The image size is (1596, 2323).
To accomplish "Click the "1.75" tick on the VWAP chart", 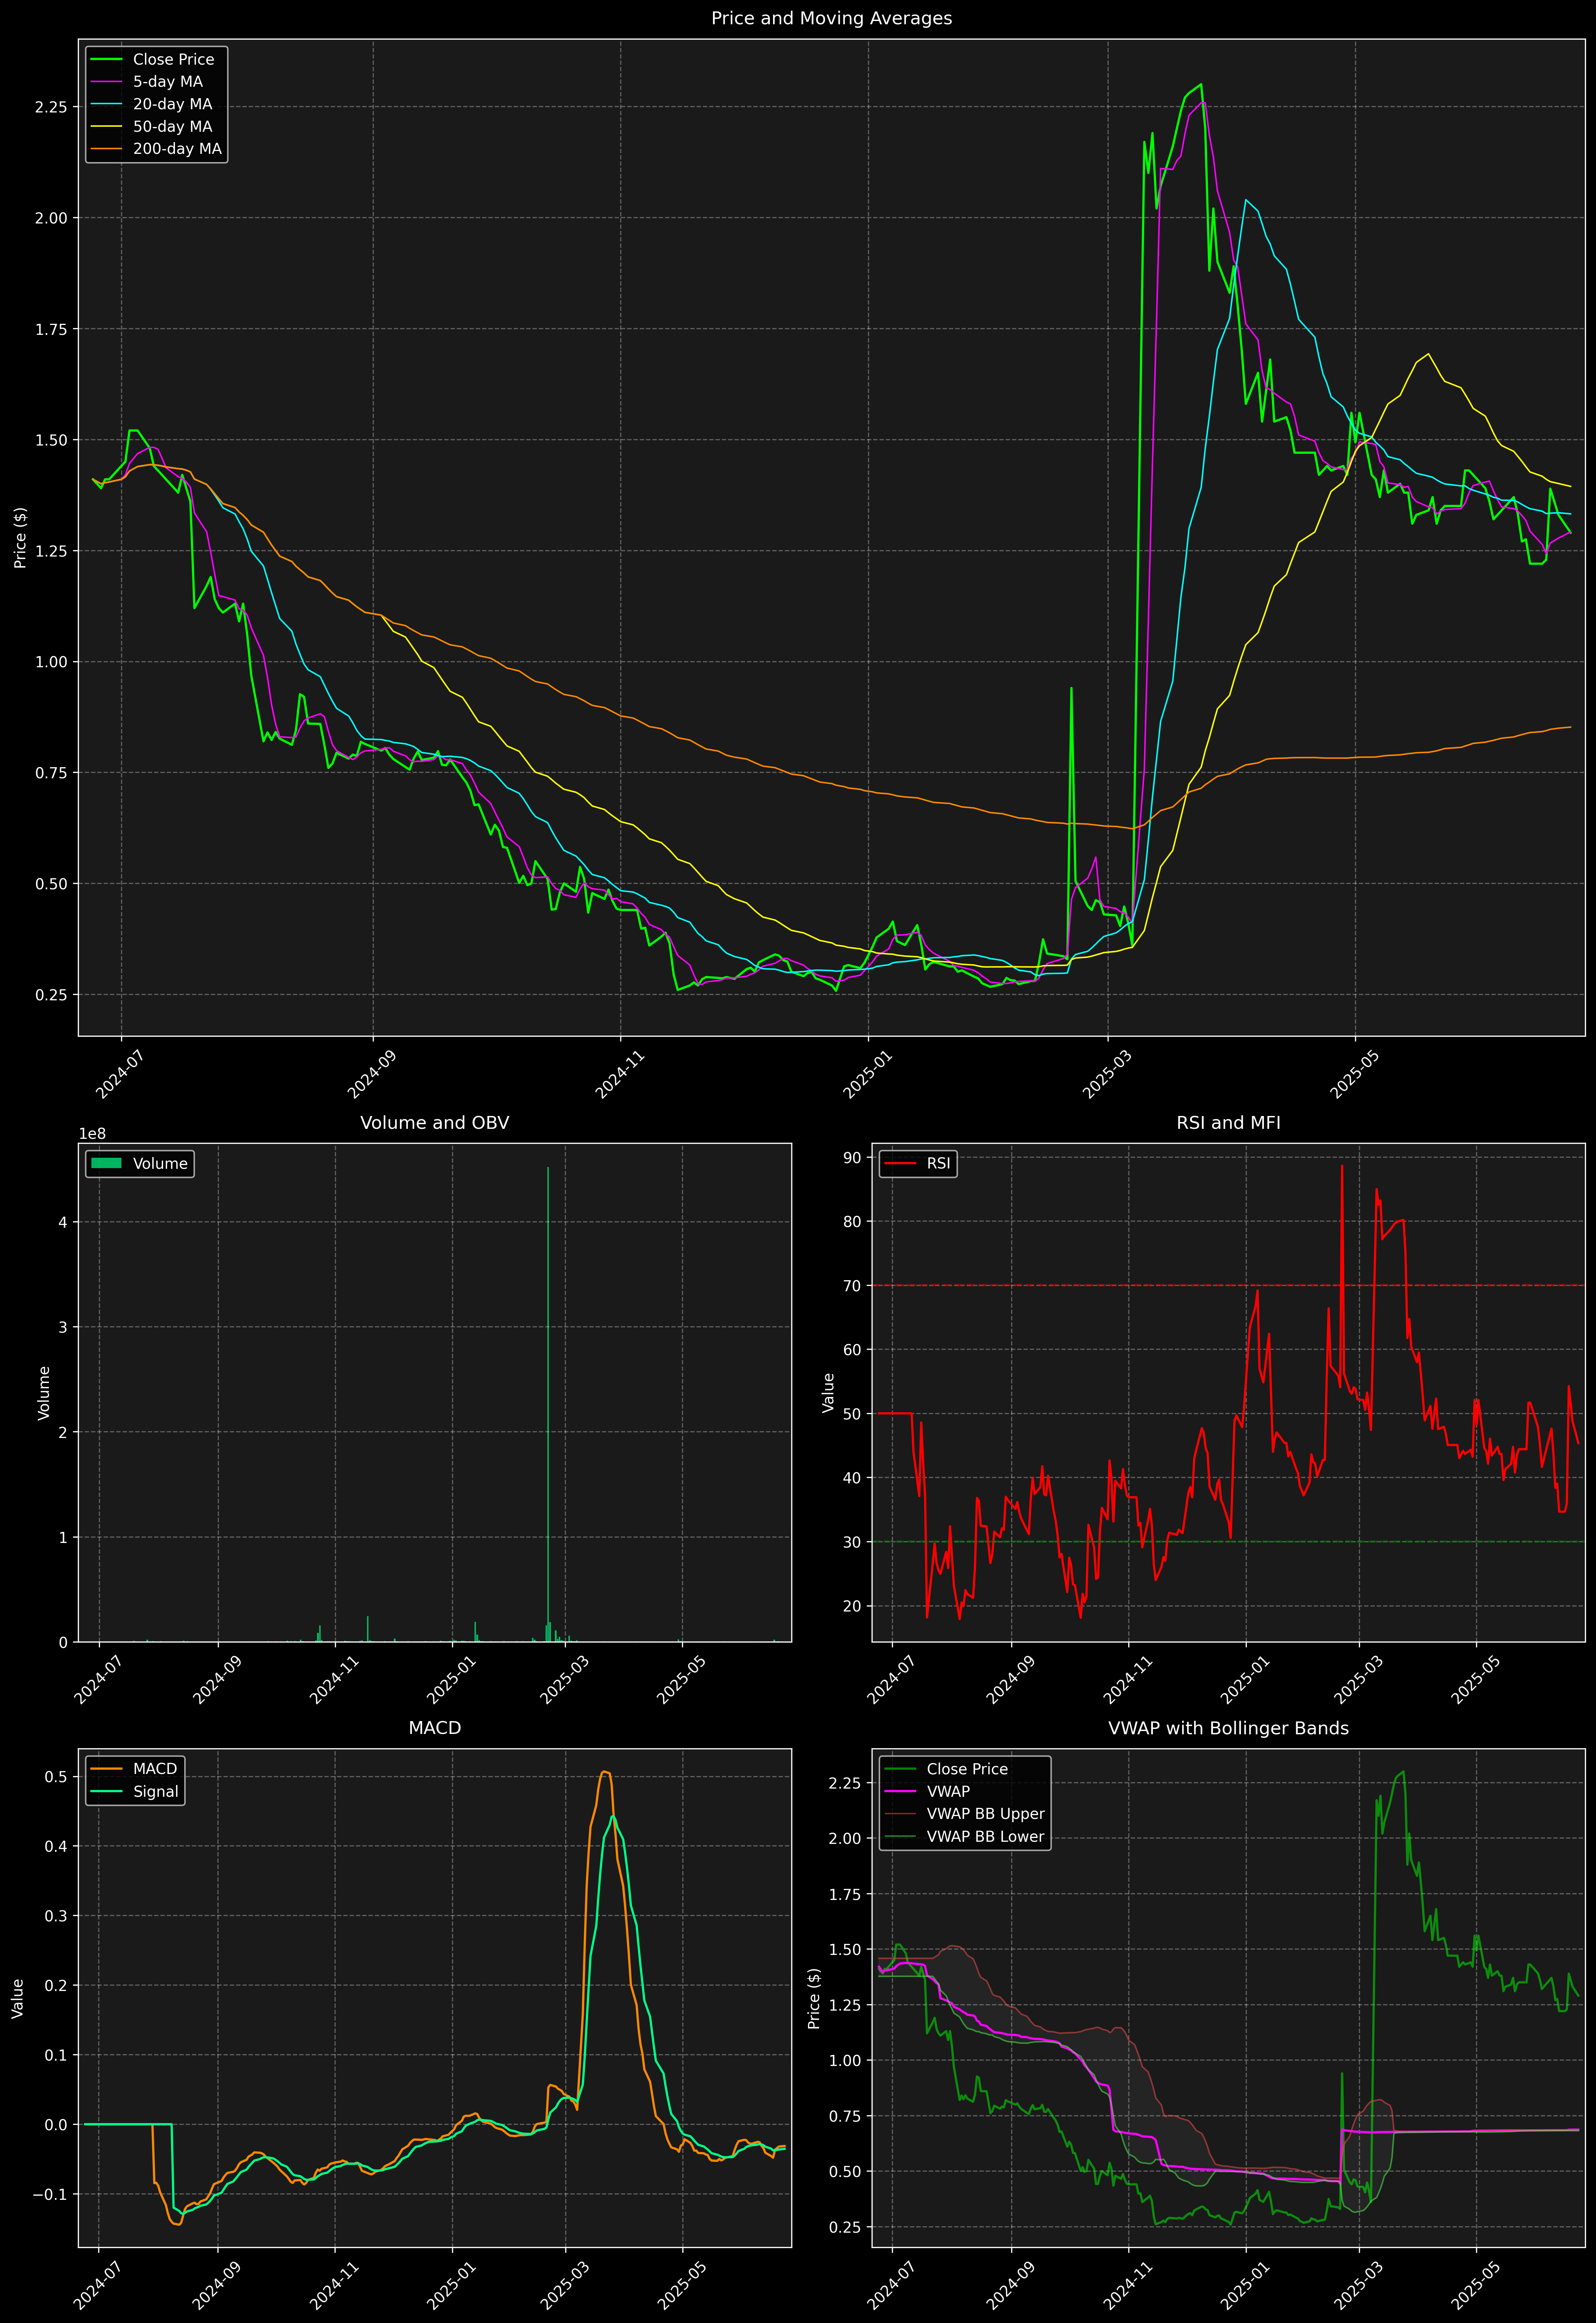I will tap(845, 1894).
